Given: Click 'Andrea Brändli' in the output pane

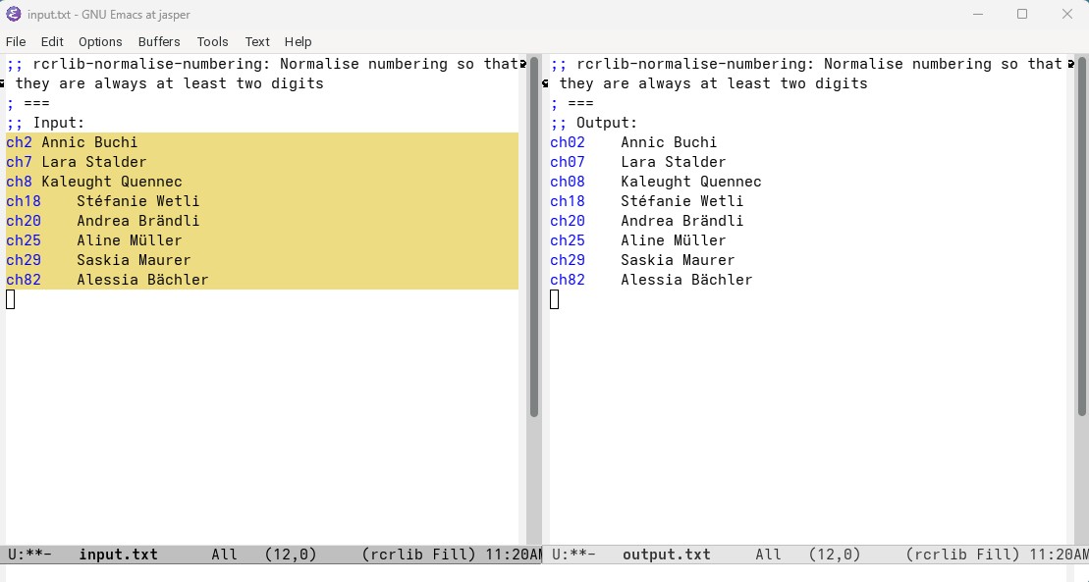Looking at the screenshot, I should point(682,220).
